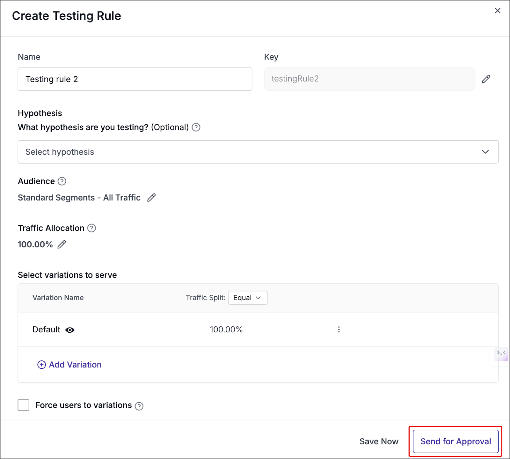Show Traffic Allocation help icon
510x459 pixels.
(91, 228)
